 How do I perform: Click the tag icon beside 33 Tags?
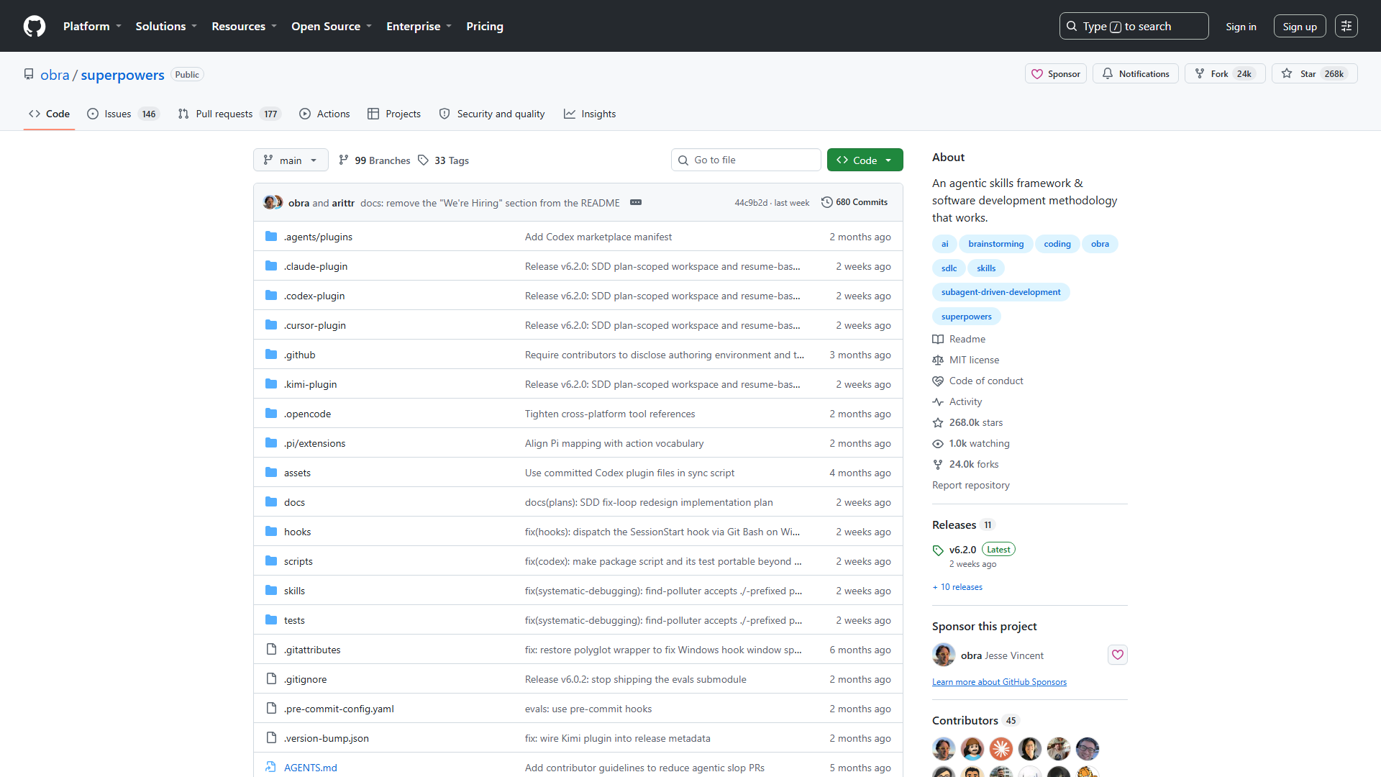click(x=424, y=160)
